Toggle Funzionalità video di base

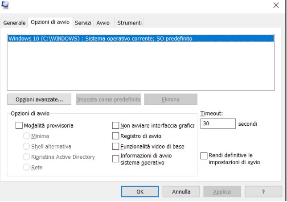click(x=115, y=146)
